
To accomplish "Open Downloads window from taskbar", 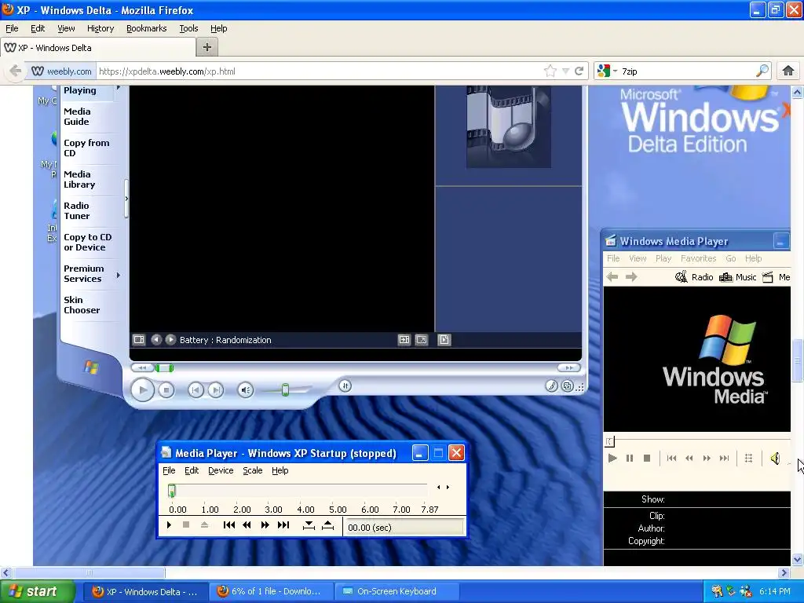I will 270,592.
